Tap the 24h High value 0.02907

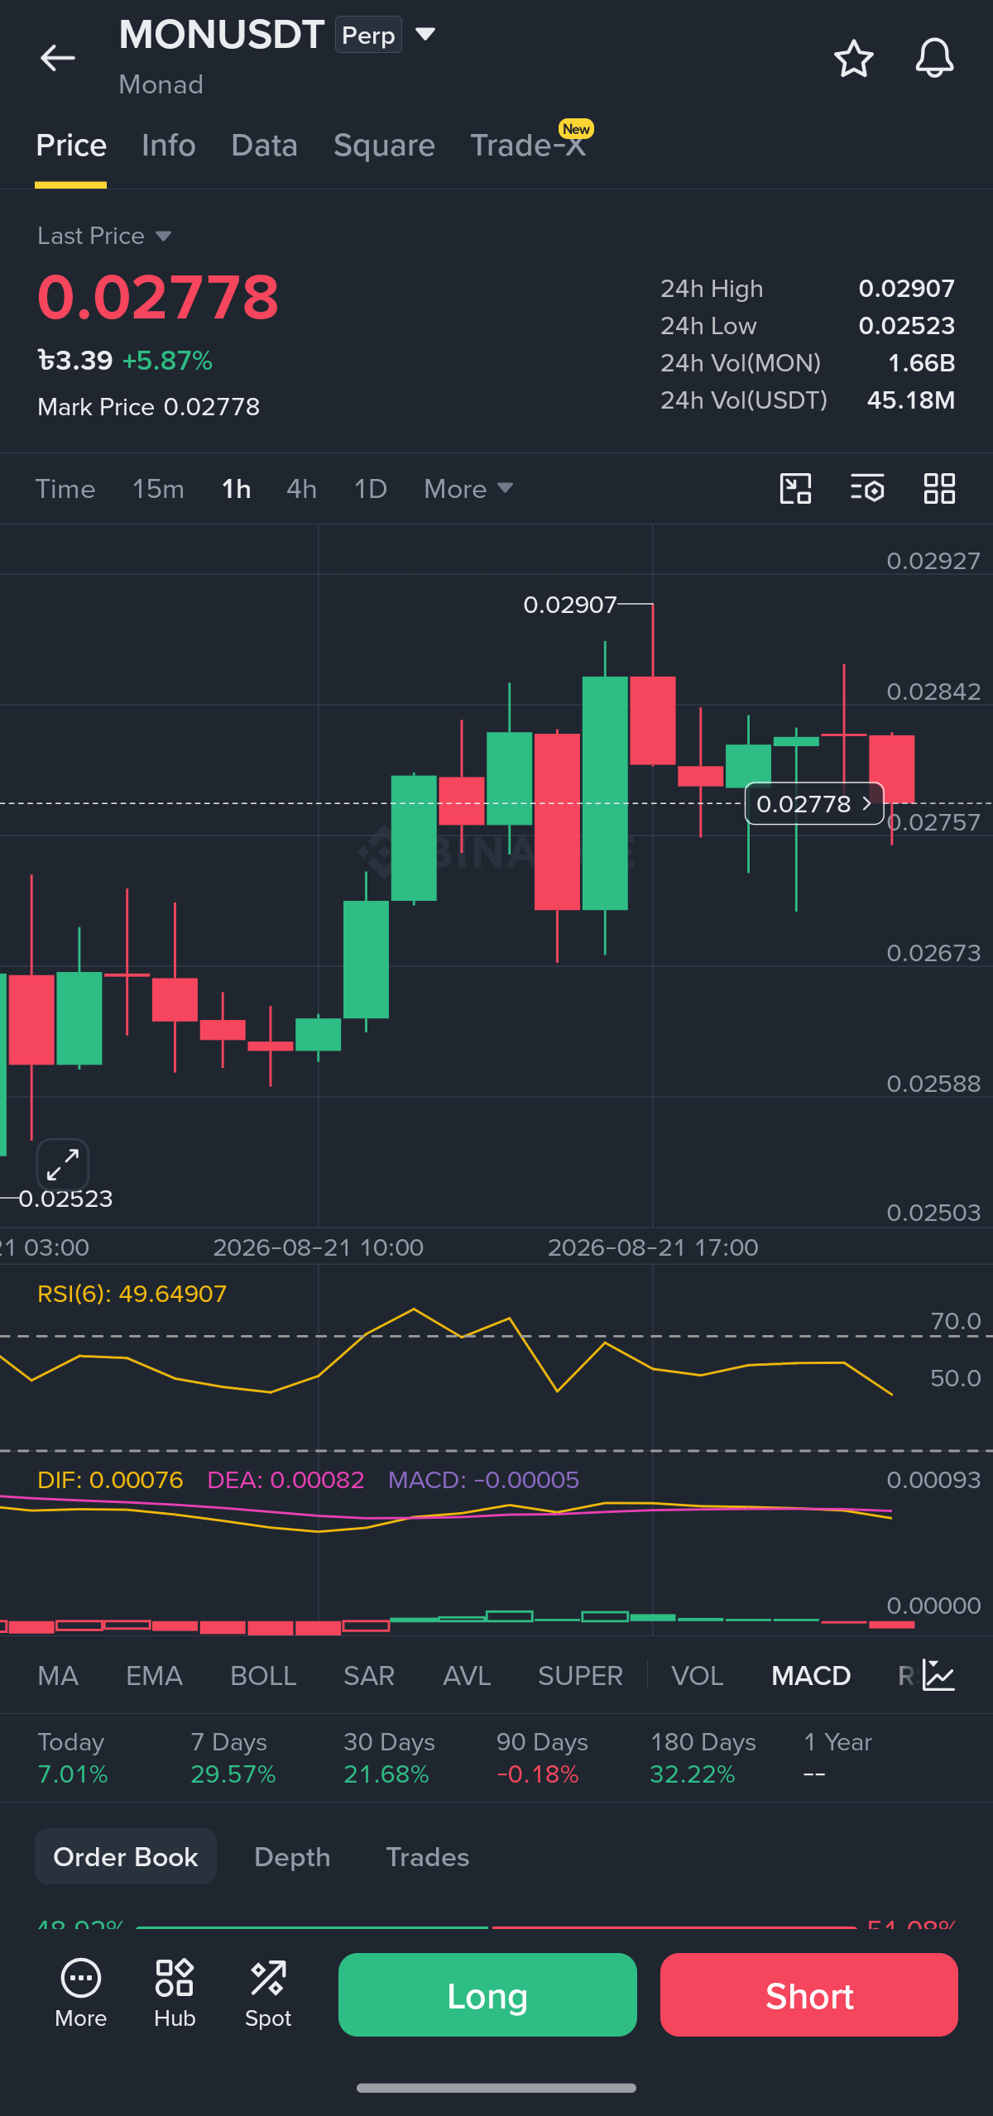(x=906, y=289)
